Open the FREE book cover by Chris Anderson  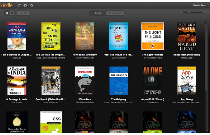(x=119, y=36)
